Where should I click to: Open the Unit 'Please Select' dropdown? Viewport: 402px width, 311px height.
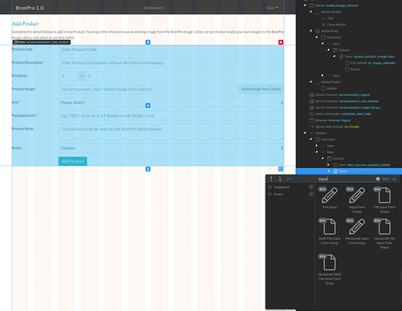click(x=171, y=103)
